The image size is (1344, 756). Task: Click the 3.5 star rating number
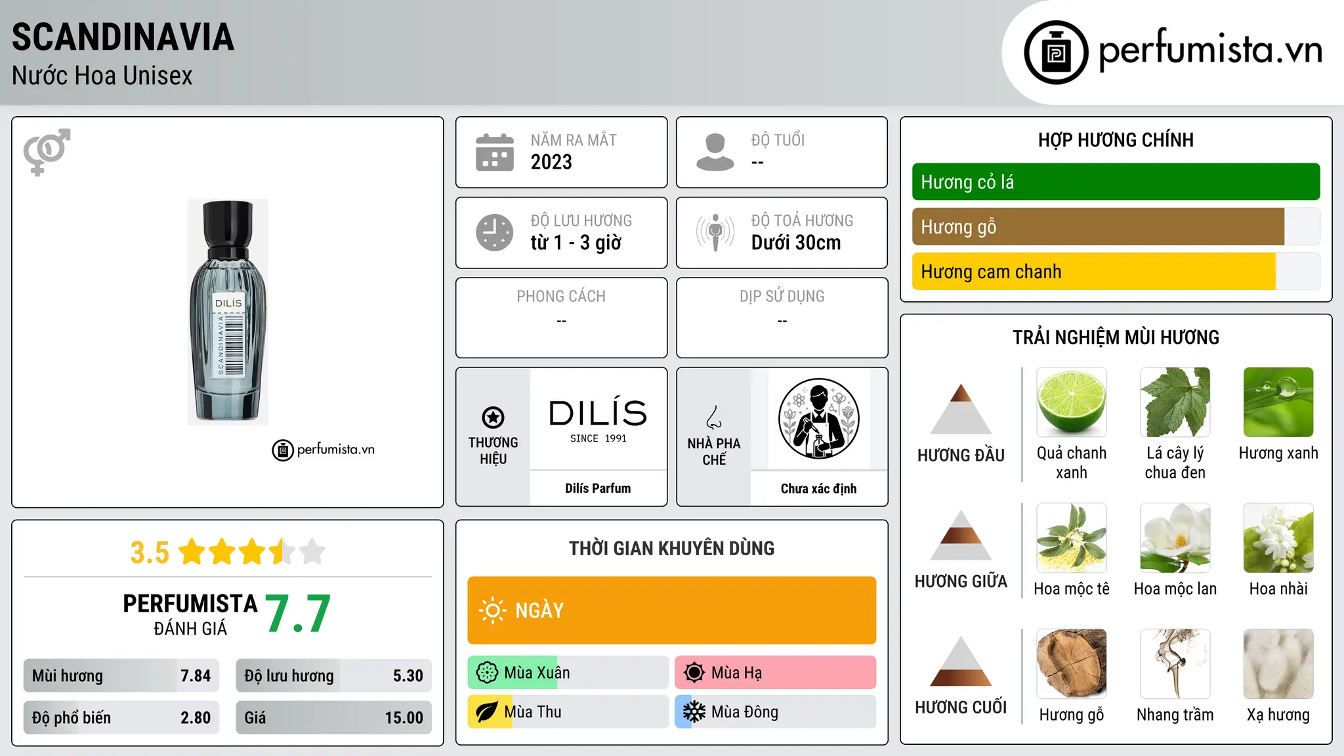[x=150, y=553]
